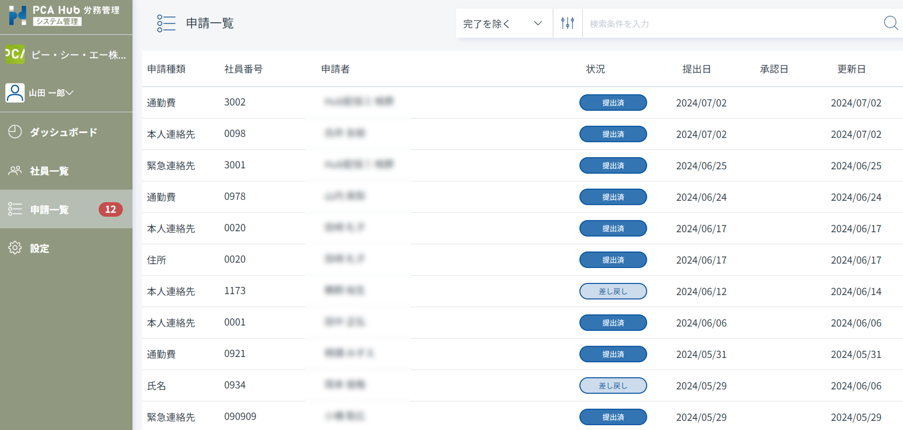This screenshot has width=903, height=430.
Task: Click the list icon beside 申請一覧 heading
Action: (x=166, y=23)
